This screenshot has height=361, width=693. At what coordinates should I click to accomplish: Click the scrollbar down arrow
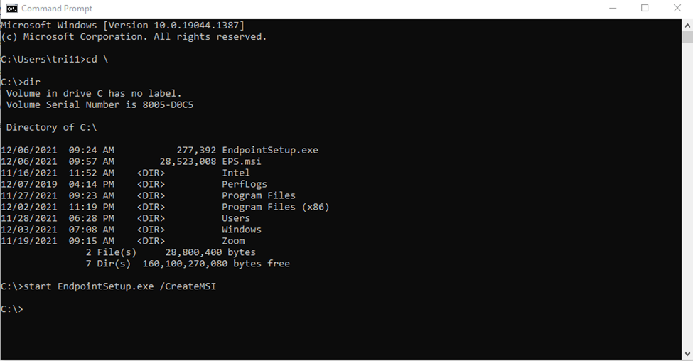point(687,354)
